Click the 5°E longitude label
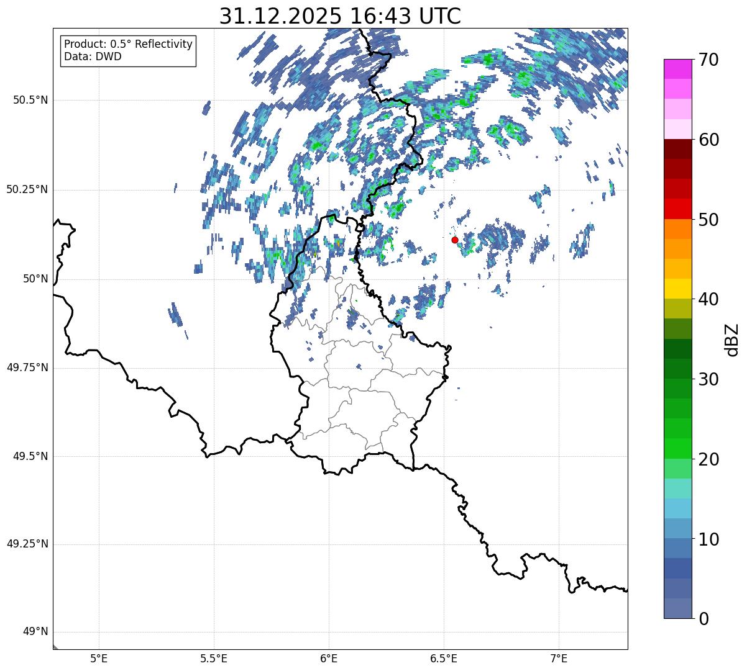 coord(99,659)
